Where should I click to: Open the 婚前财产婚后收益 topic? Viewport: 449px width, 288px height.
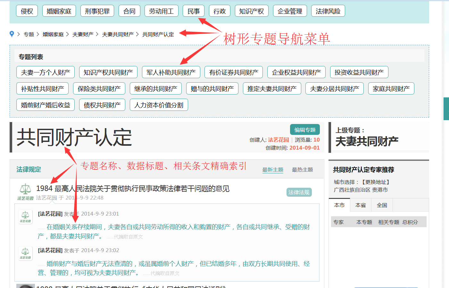pos(46,105)
